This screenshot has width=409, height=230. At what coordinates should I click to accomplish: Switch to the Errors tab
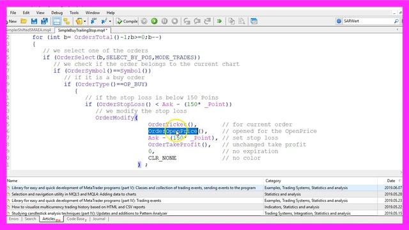pos(13,219)
